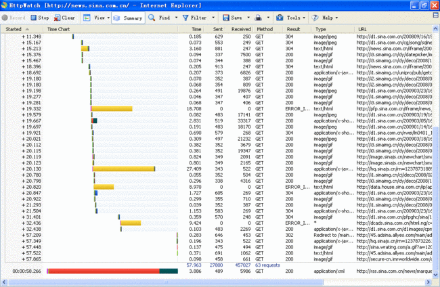Screen dimensions: 440x287
Task: Open the Find magnifier tool
Action: coord(152,18)
